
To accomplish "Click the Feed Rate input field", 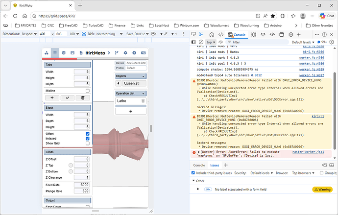I will point(81,185).
